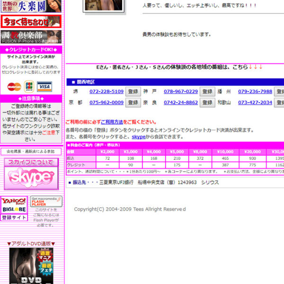This screenshot has height=284, width=284.
Task: Click the MasterCard logo
Action: click(x=14, y=87)
